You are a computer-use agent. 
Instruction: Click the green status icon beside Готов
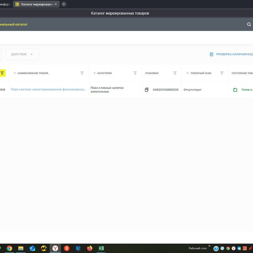click(x=235, y=90)
